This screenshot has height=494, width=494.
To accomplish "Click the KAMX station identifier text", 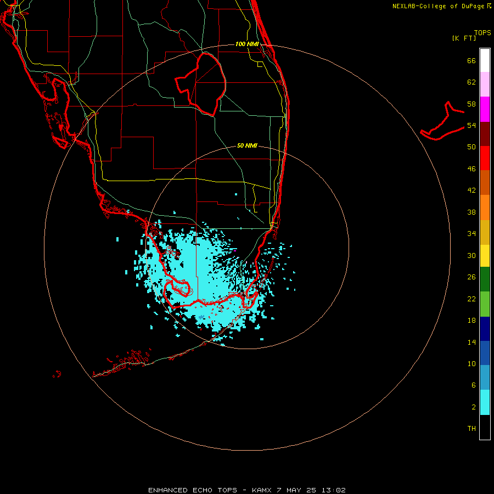I will click(262, 490).
